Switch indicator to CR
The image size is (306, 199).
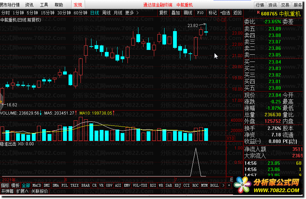tap(95, 185)
